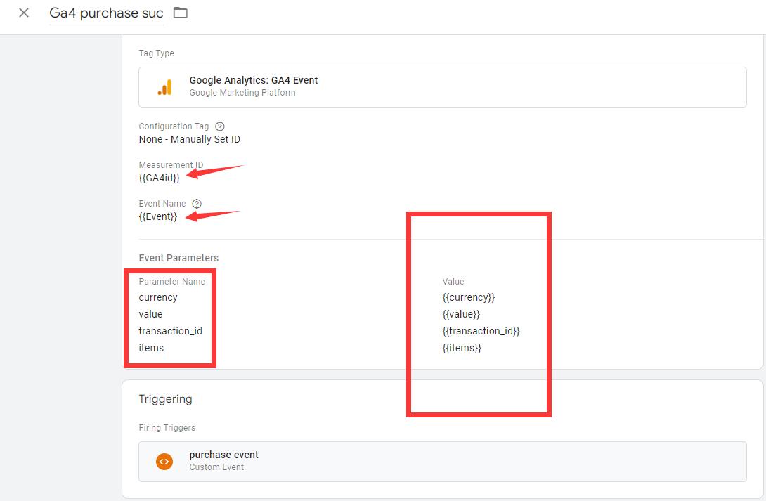Image resolution: width=766 pixels, height=501 pixels.
Task: Open the Event Name help icon
Action: tap(195, 203)
